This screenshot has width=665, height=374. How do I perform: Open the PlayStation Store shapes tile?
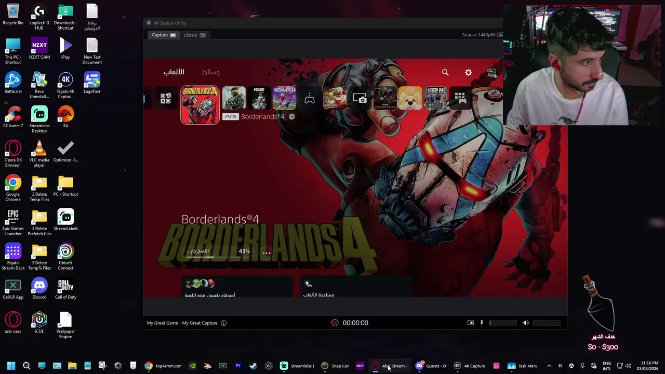[x=165, y=99]
